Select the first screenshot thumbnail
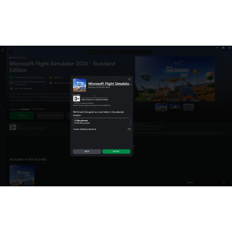The width and height of the screenshot is (232, 232). [x=161, y=107]
